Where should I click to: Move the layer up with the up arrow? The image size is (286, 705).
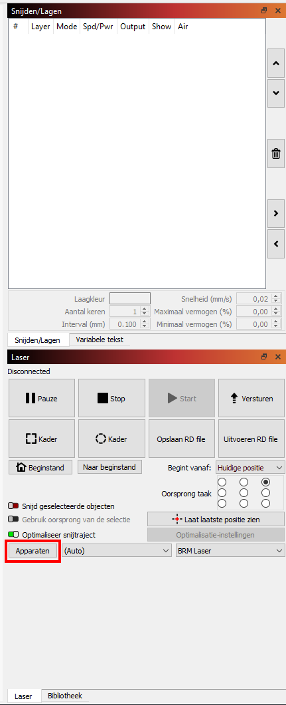[x=275, y=63]
